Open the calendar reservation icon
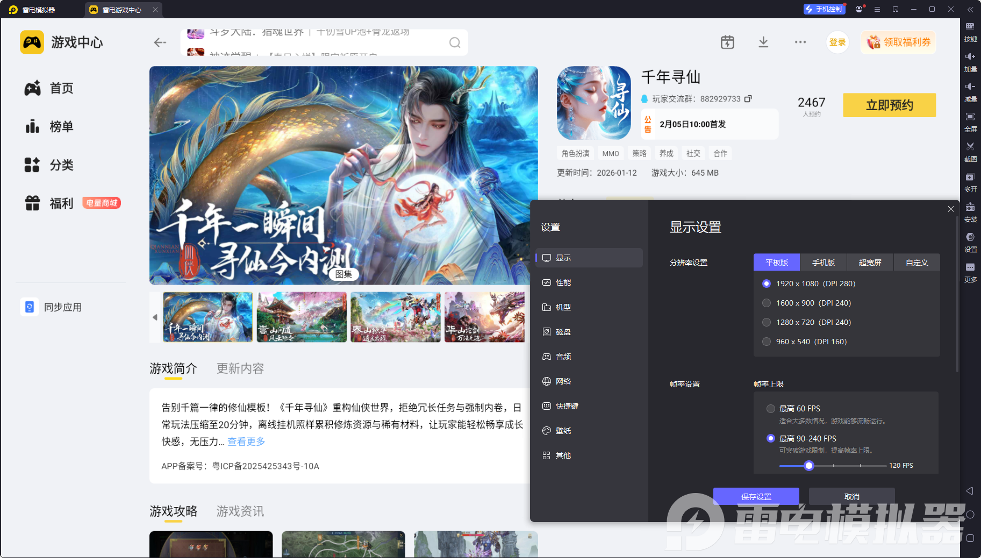The height and width of the screenshot is (558, 981). click(727, 42)
